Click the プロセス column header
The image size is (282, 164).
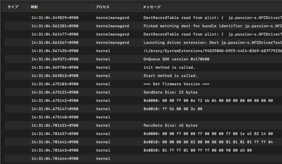pyautogui.click(x=102, y=7)
